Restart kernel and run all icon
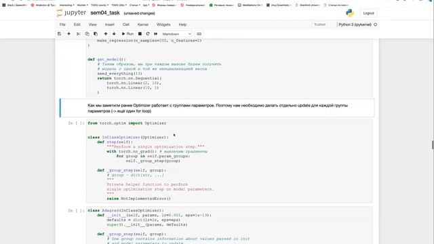The height and width of the screenshot is (244, 434). pyautogui.click(x=156, y=34)
